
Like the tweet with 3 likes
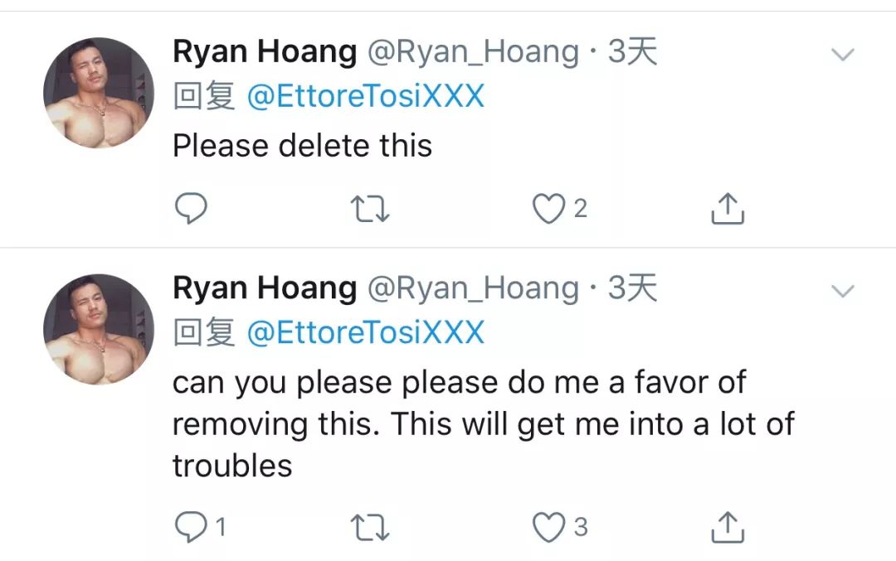click(548, 526)
